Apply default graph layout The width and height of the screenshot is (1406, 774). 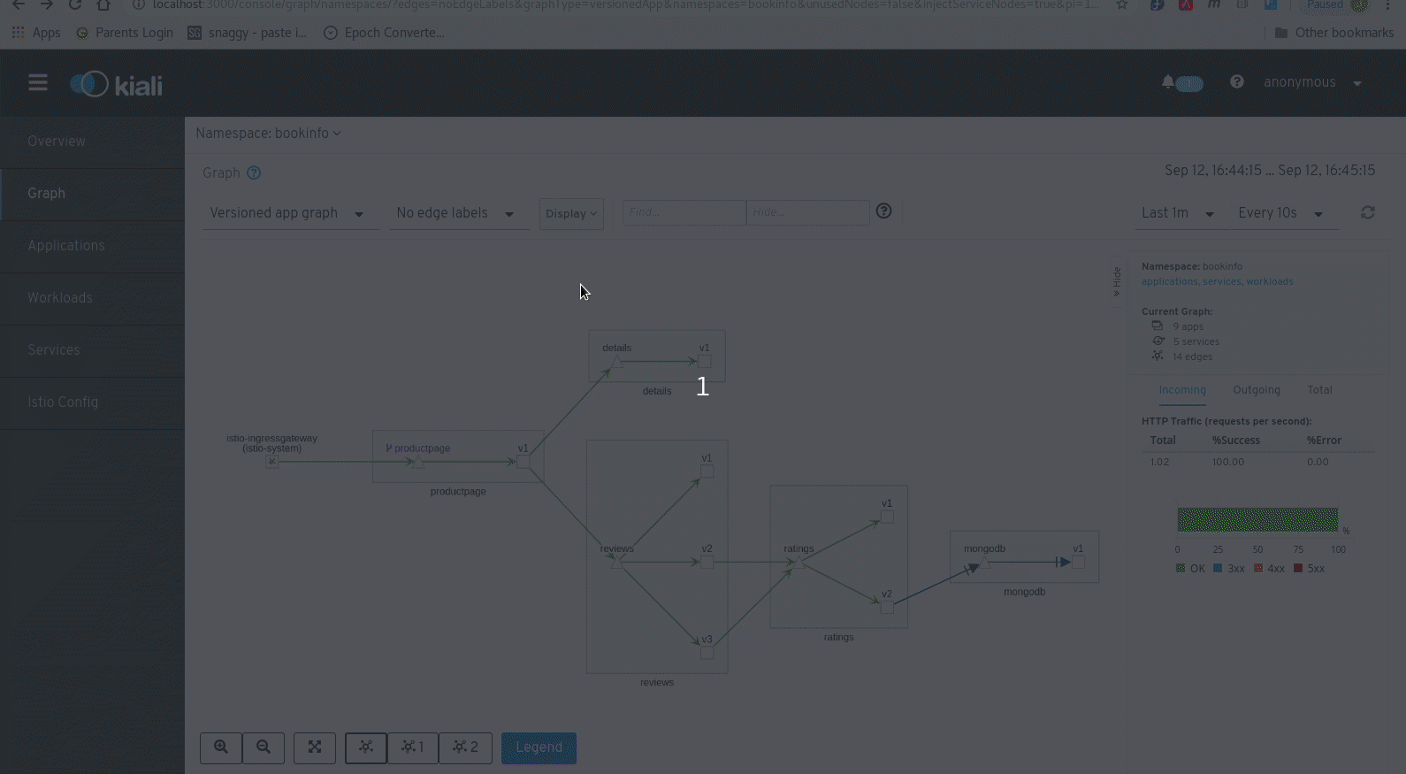click(366, 747)
